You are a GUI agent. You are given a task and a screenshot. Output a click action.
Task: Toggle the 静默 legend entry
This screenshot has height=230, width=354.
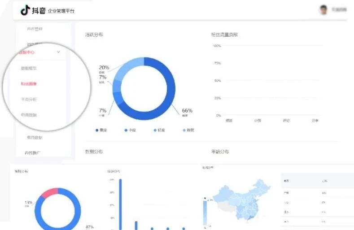[188, 130]
